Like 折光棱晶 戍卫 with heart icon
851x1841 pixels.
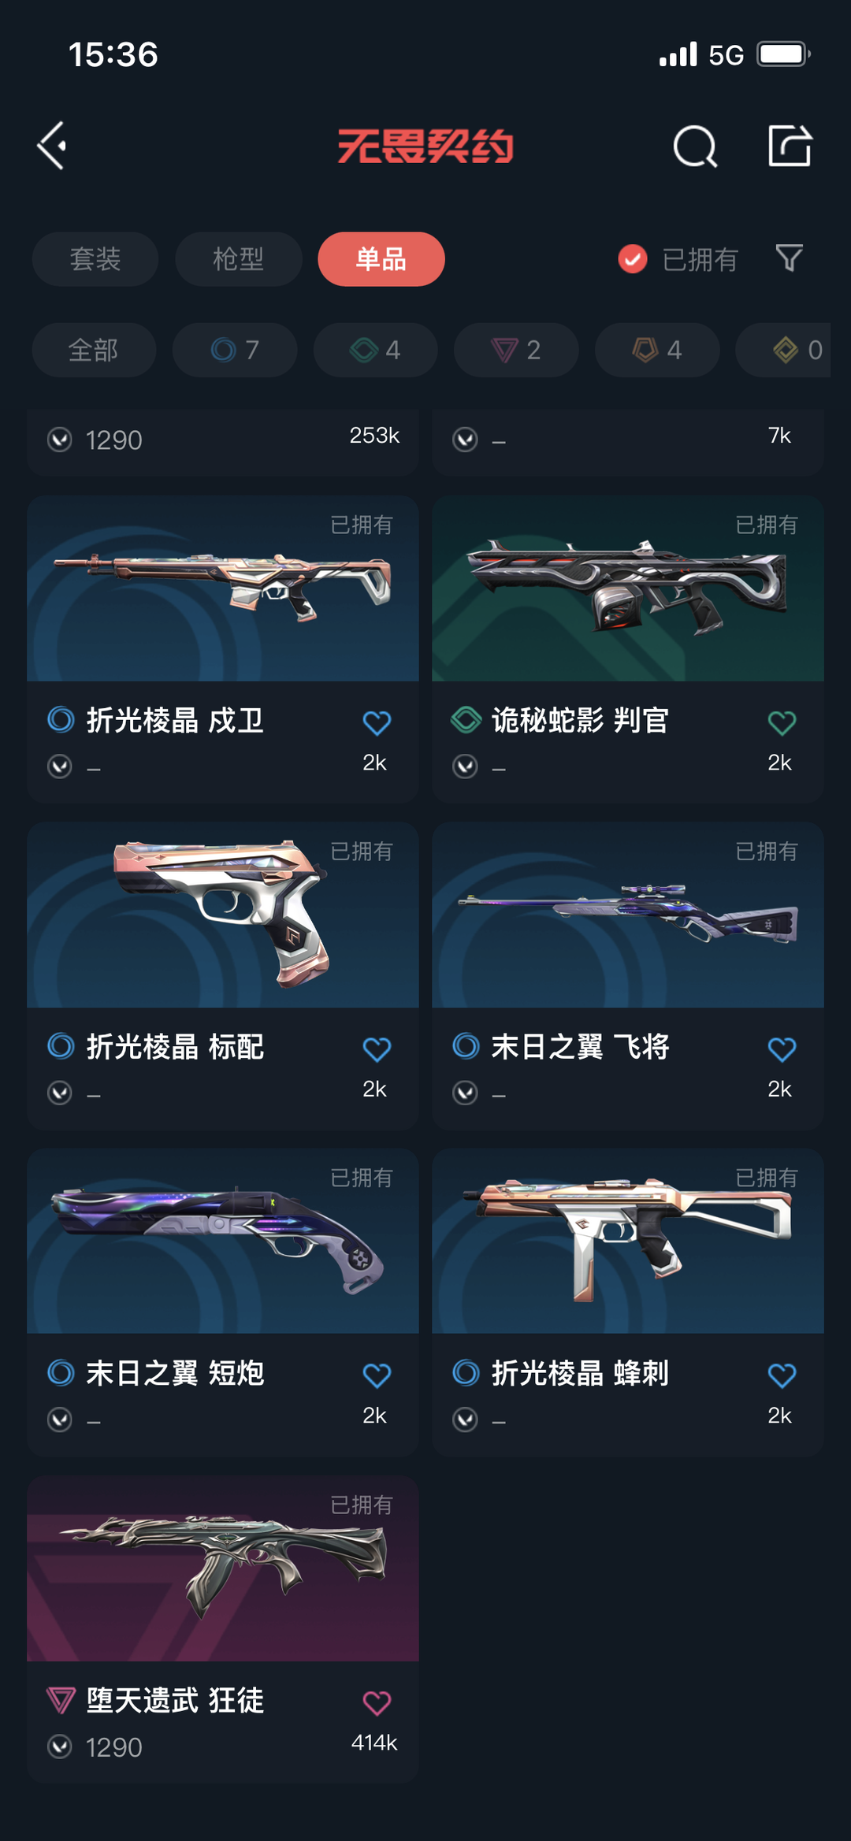(377, 723)
